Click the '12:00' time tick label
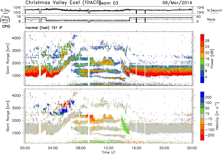 pos(109,148)
